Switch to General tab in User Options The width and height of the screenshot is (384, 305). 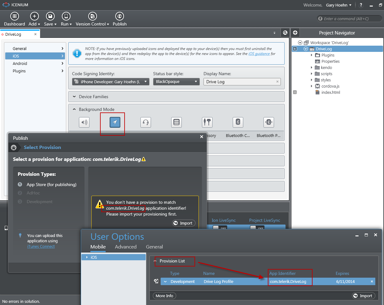pos(154,247)
